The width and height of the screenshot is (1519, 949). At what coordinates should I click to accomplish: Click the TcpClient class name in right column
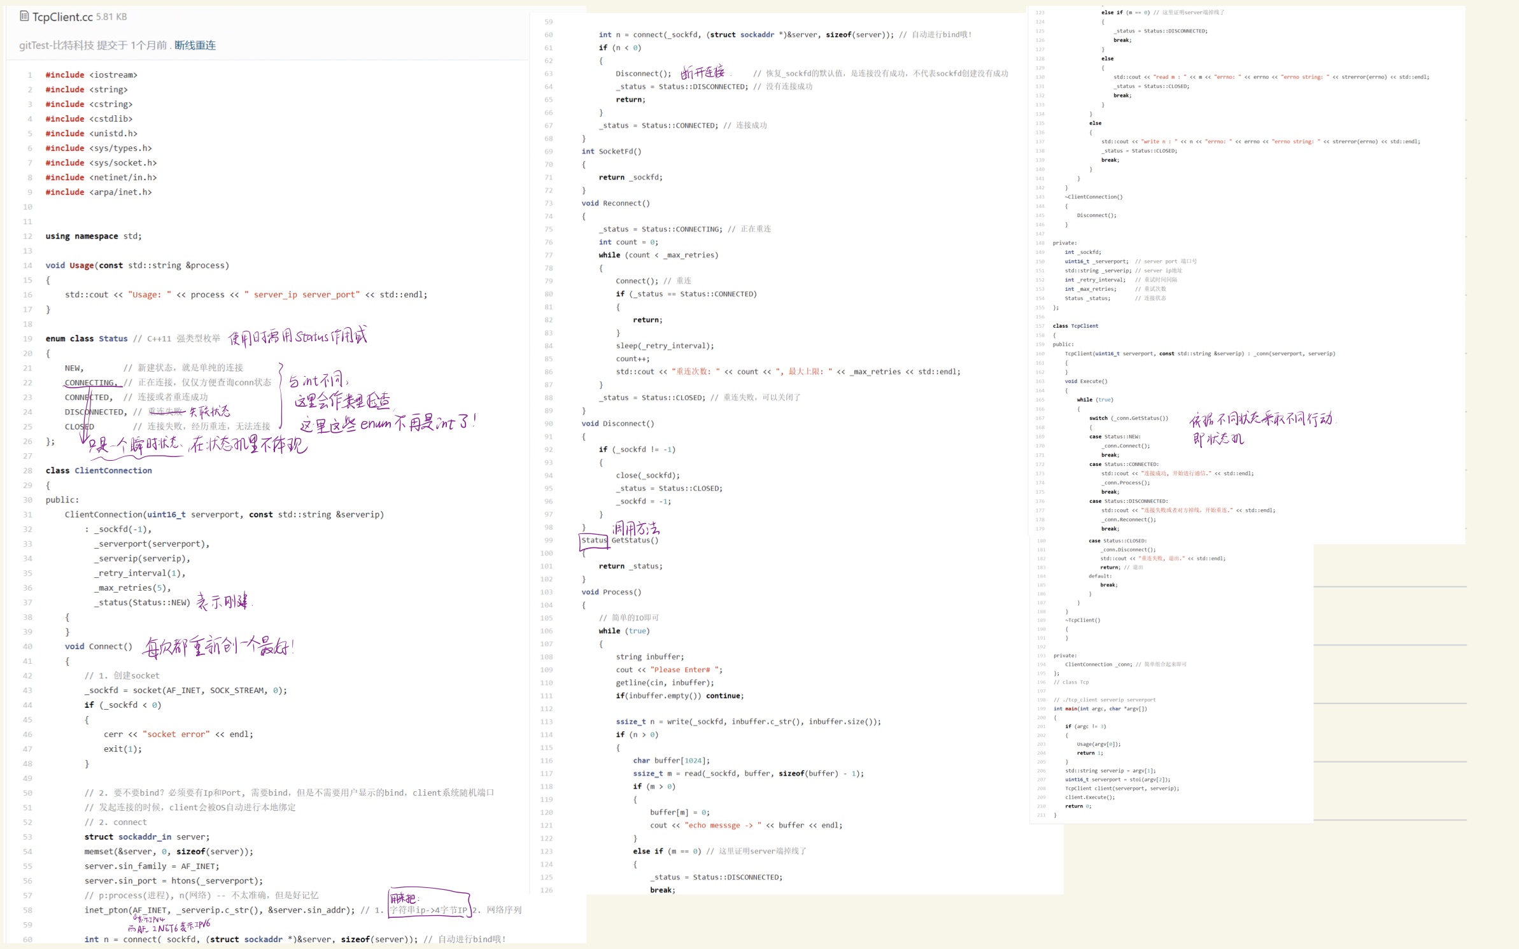tap(1084, 326)
